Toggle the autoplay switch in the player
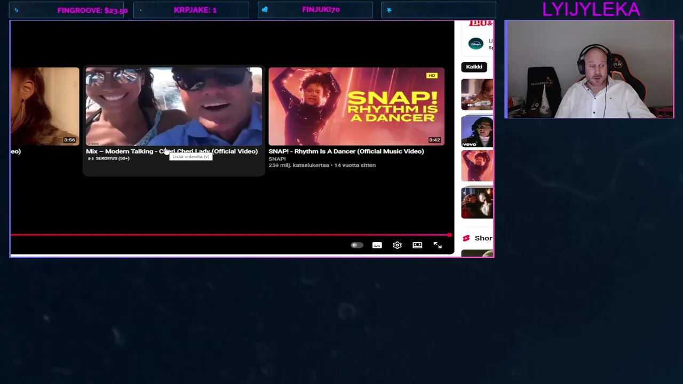Screen dimensions: 683x384 (x=356, y=245)
